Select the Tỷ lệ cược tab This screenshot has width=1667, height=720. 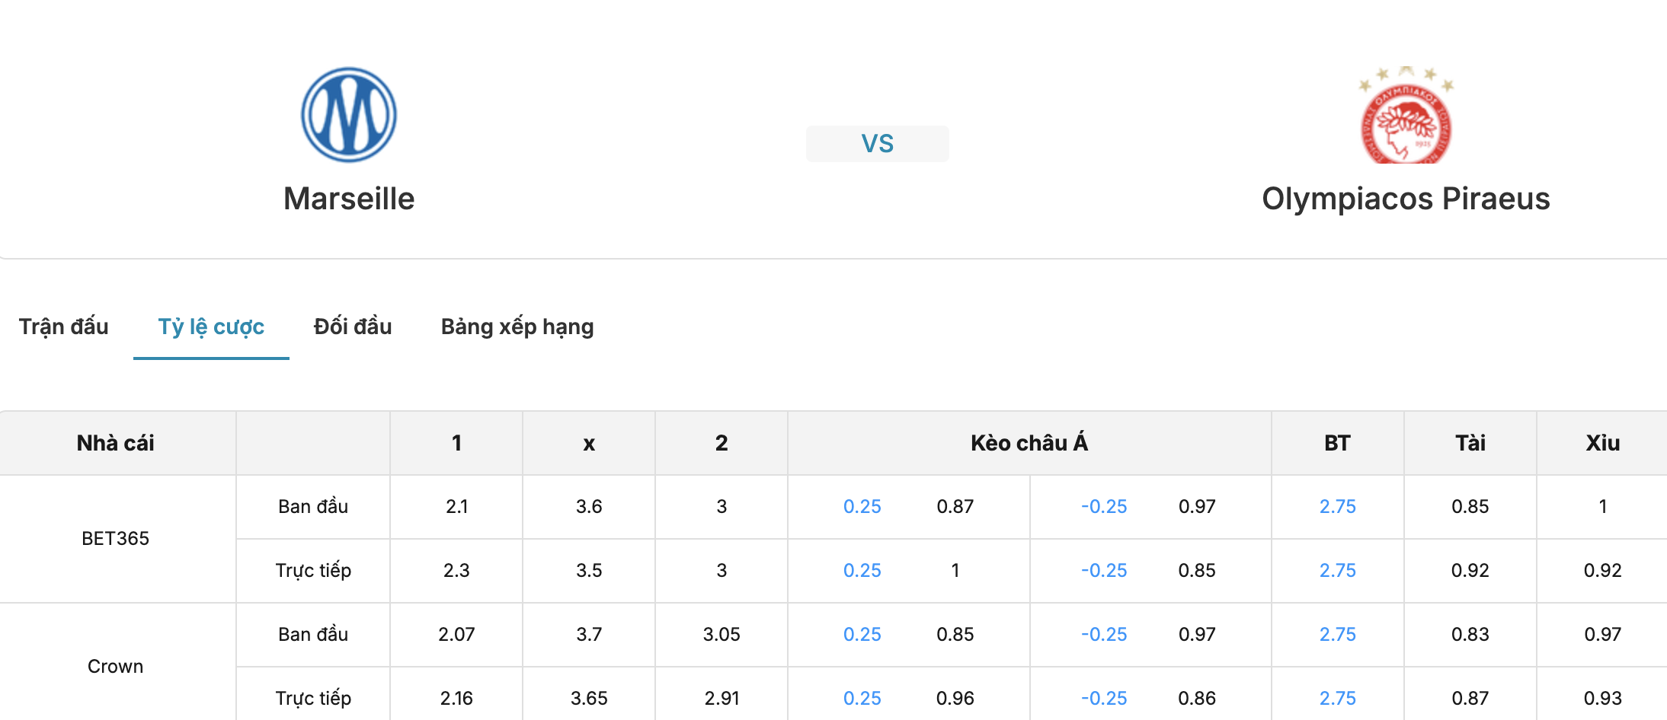[211, 327]
